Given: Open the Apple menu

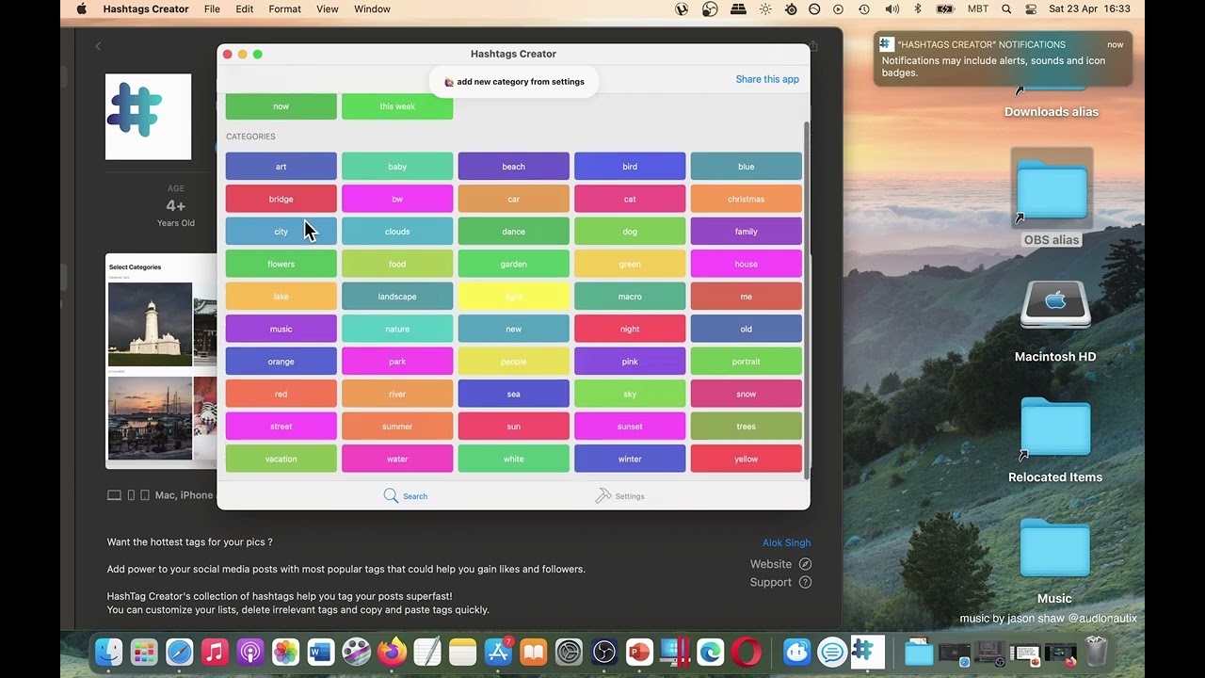Looking at the screenshot, I should (x=82, y=9).
